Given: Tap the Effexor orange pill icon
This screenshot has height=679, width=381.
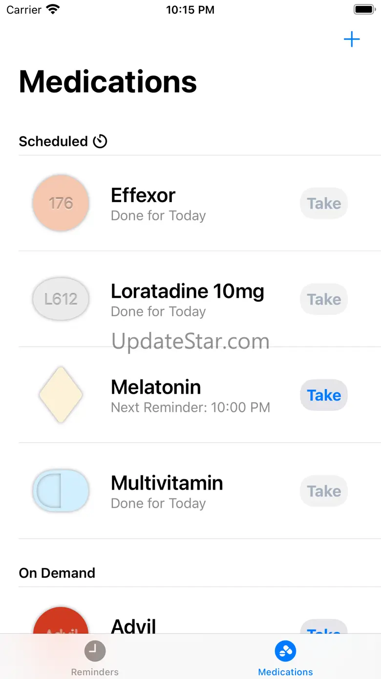Looking at the screenshot, I should [x=61, y=203].
